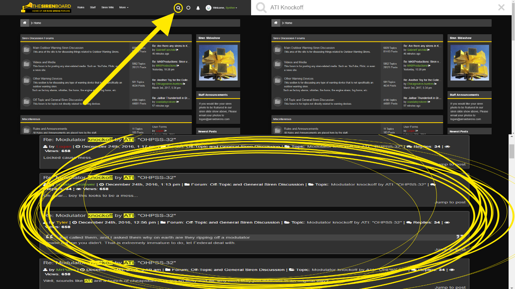Click the Siren Slideshow photo beneath the search field
Viewport: 515px width, 289px height.
[469, 63]
